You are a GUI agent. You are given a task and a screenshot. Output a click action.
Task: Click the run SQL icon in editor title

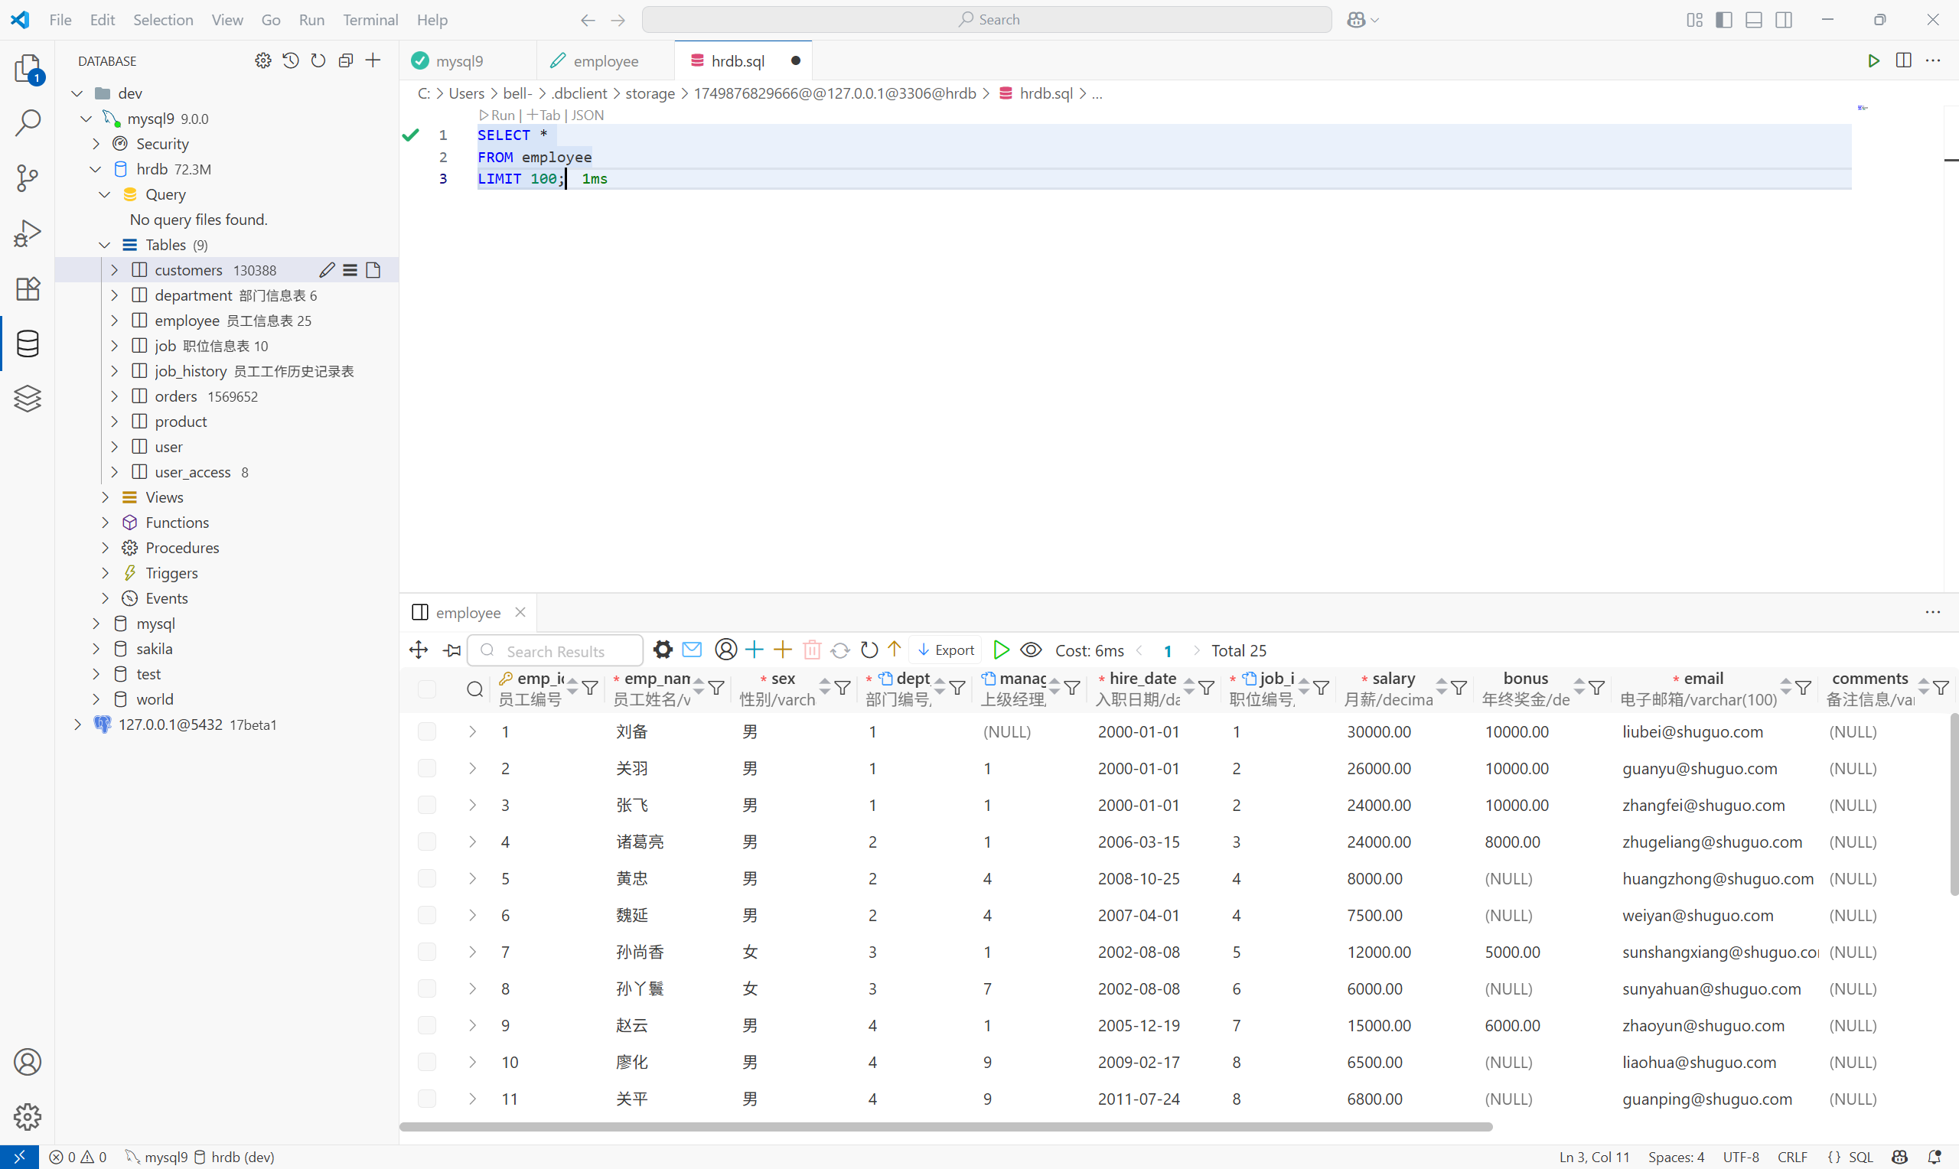(x=1874, y=60)
